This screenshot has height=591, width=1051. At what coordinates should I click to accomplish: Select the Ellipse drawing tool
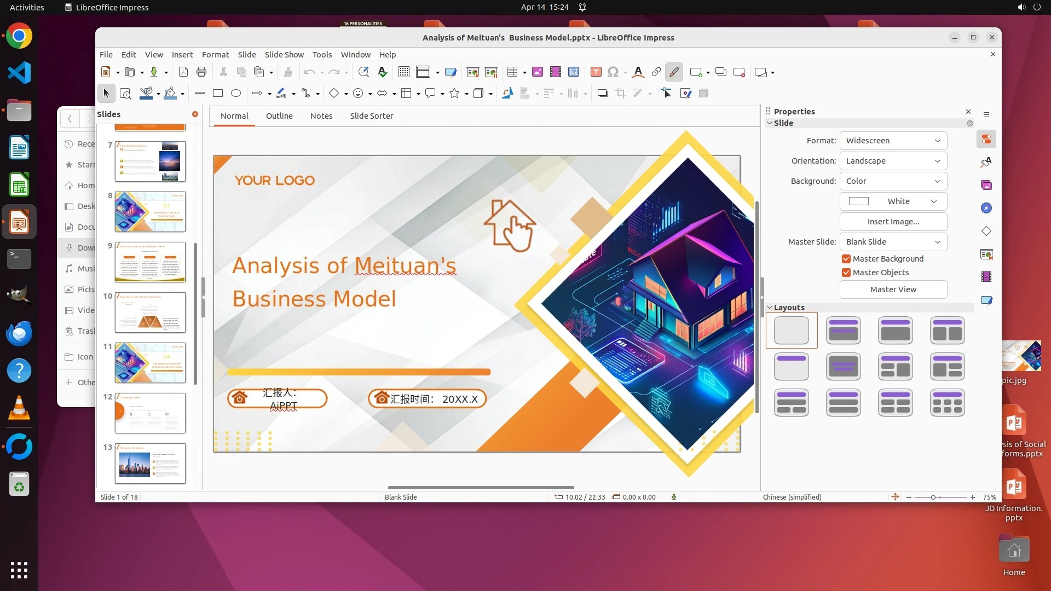coord(236,94)
